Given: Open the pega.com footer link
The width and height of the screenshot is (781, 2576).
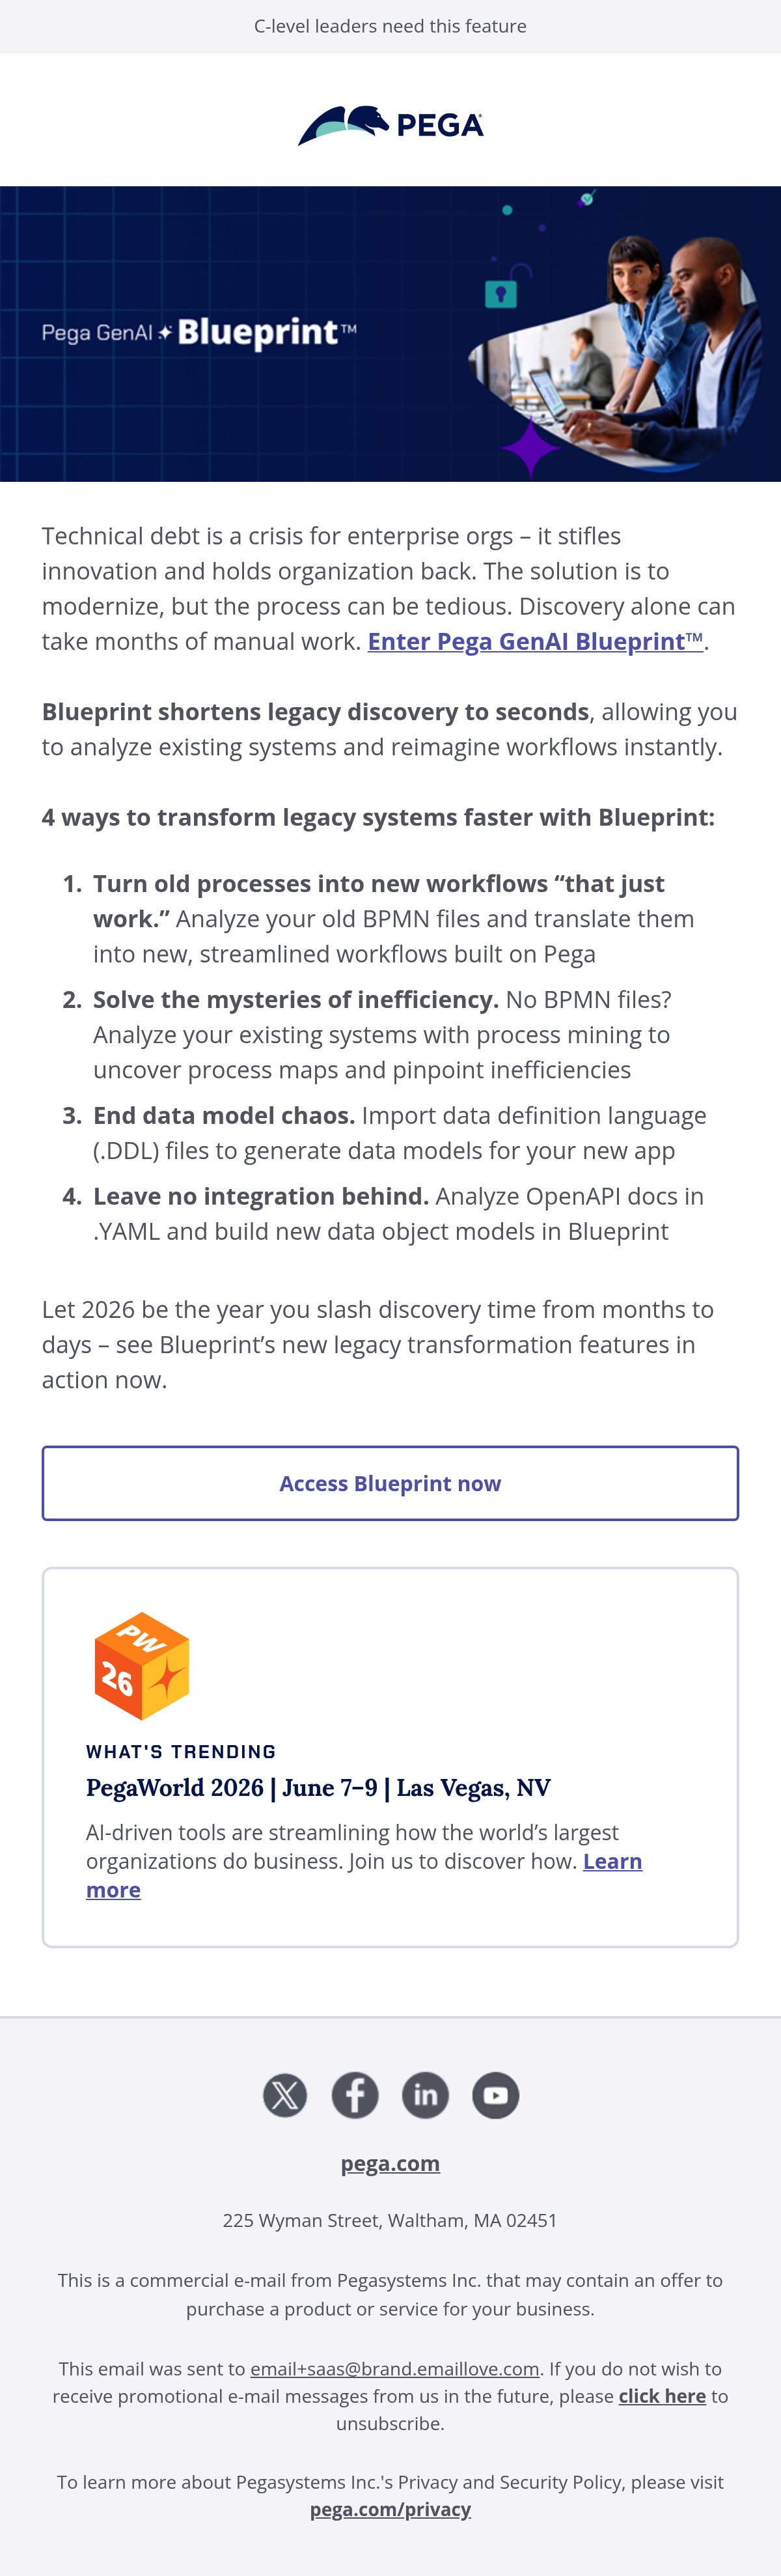Looking at the screenshot, I should point(390,2163).
